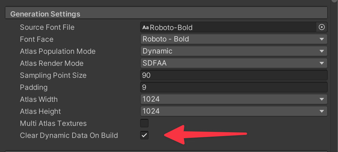
Task: Focus the Padding value field
Action: pos(234,87)
